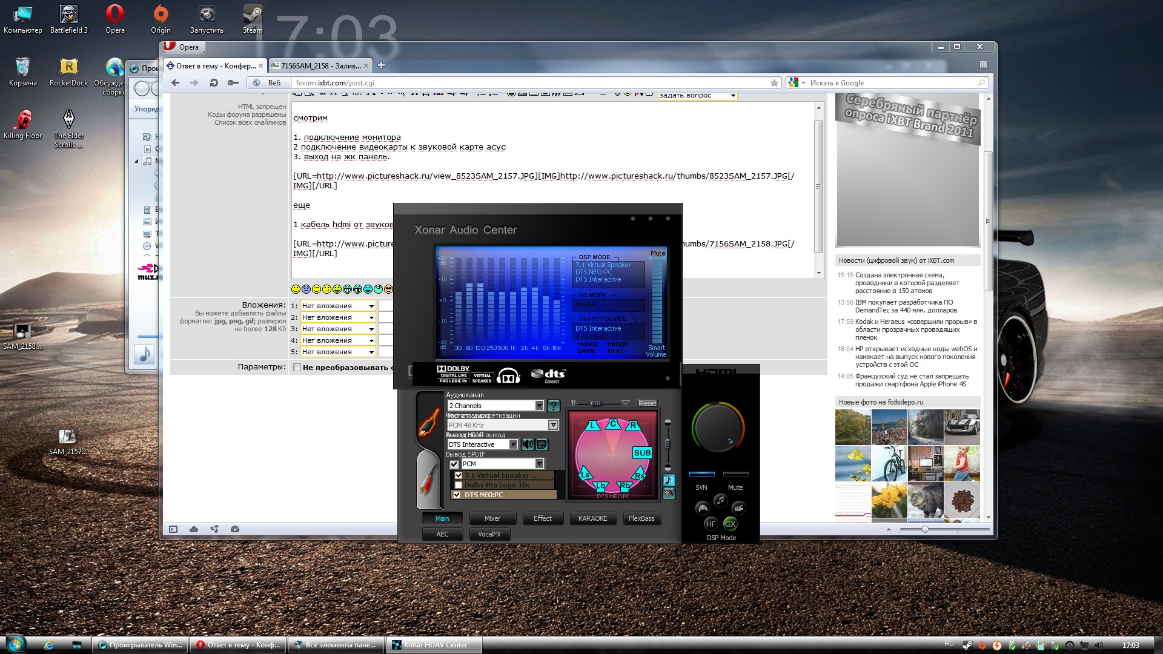Select the Movie DSP mode camera icon
Screen dimensions: 1163x654
pos(738,507)
